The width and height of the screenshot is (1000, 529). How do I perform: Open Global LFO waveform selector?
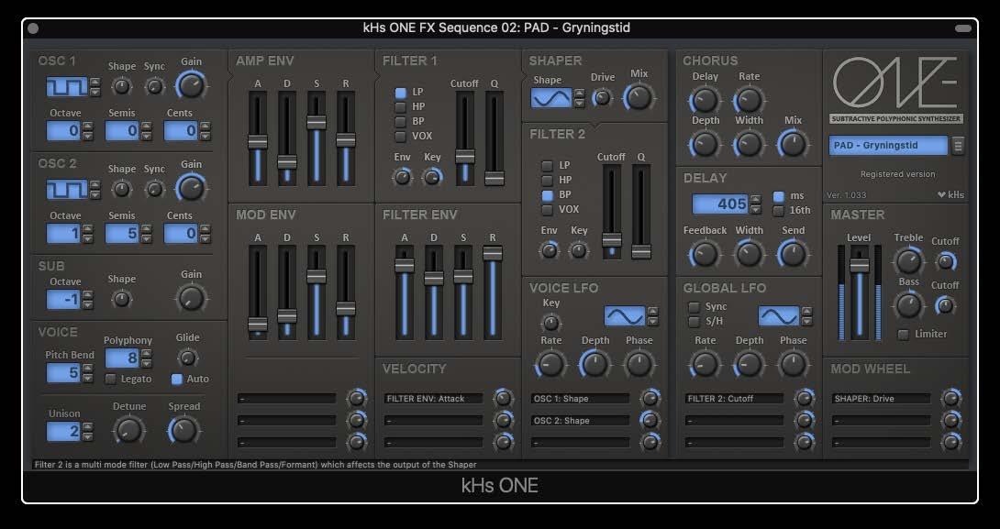tap(779, 316)
